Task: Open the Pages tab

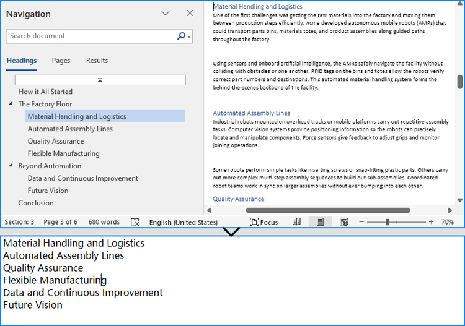Action: click(61, 61)
